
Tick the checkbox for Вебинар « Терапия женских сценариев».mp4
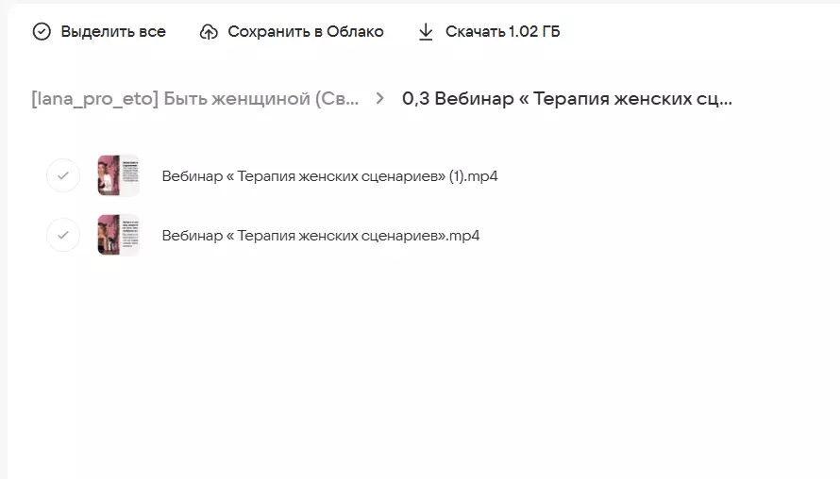pyautogui.click(x=63, y=235)
